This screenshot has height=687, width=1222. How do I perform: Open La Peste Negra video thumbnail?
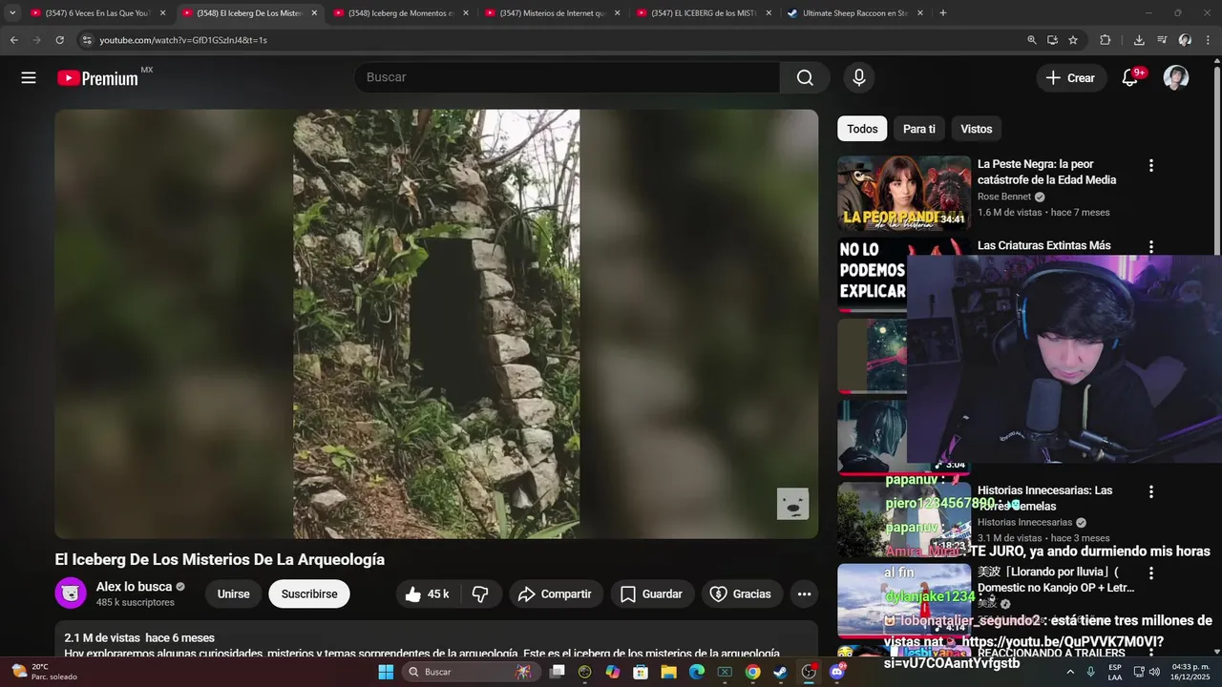(x=904, y=193)
